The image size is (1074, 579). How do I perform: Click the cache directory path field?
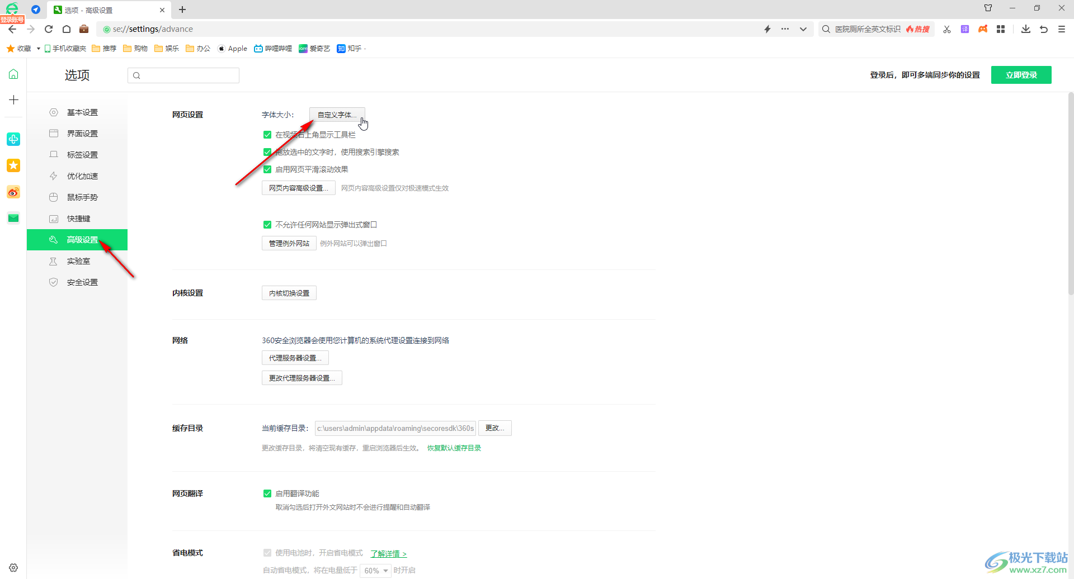395,428
